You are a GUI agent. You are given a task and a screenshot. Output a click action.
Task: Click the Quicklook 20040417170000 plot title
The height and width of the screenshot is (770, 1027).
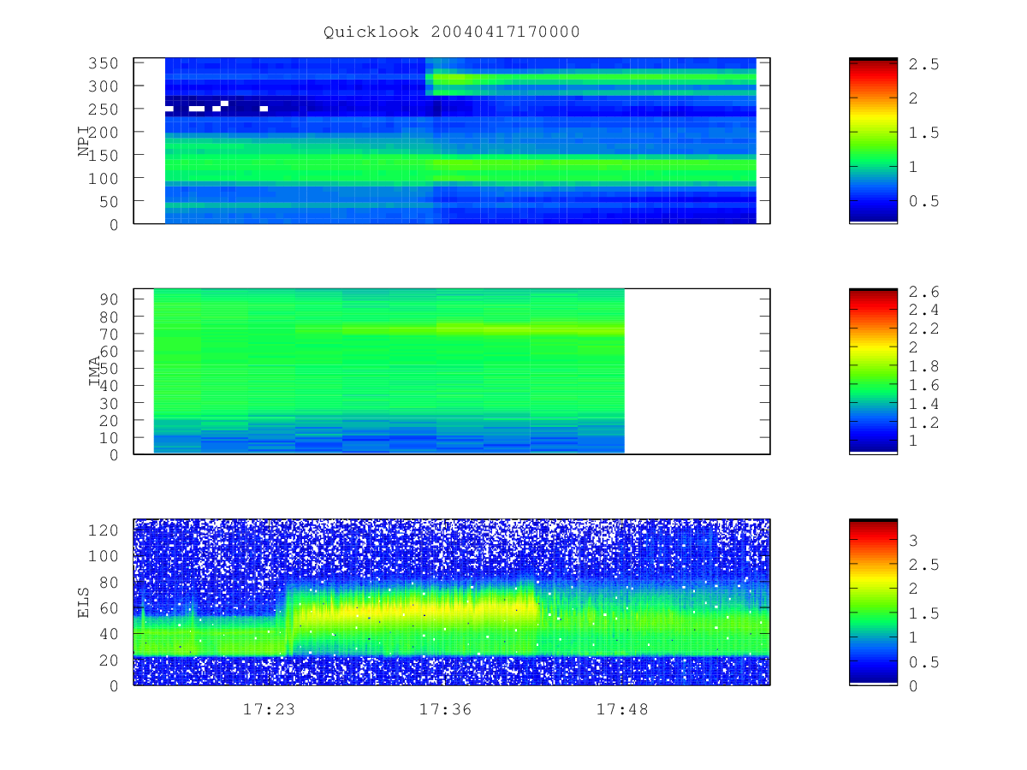pos(452,32)
